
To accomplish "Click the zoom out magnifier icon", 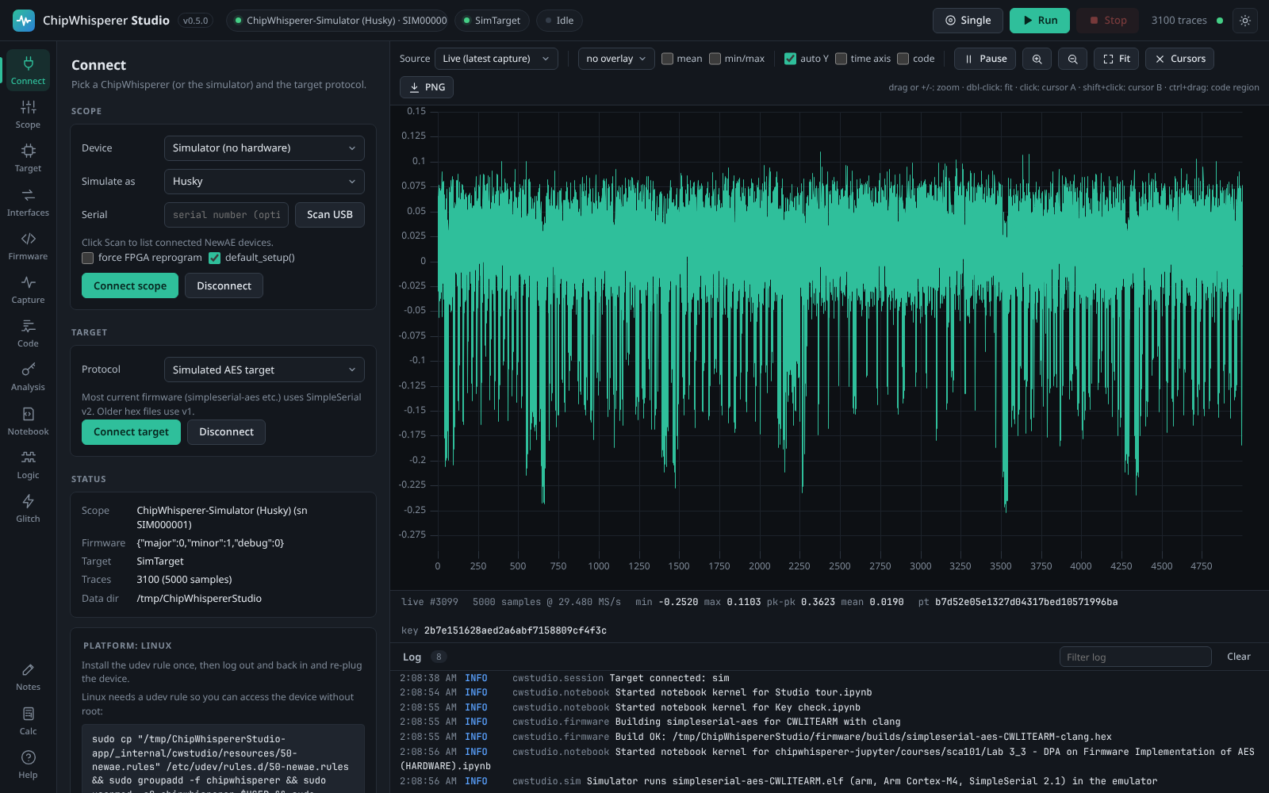I will [x=1072, y=59].
